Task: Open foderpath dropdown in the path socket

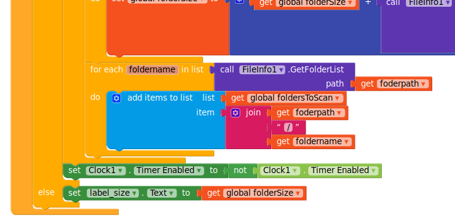Action: click(403, 83)
